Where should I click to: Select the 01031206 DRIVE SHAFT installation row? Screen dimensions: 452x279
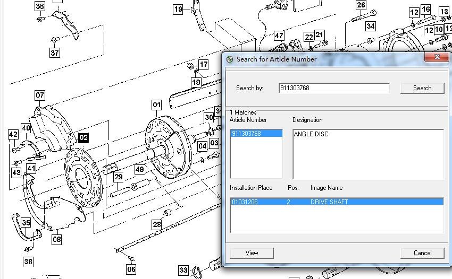click(337, 202)
